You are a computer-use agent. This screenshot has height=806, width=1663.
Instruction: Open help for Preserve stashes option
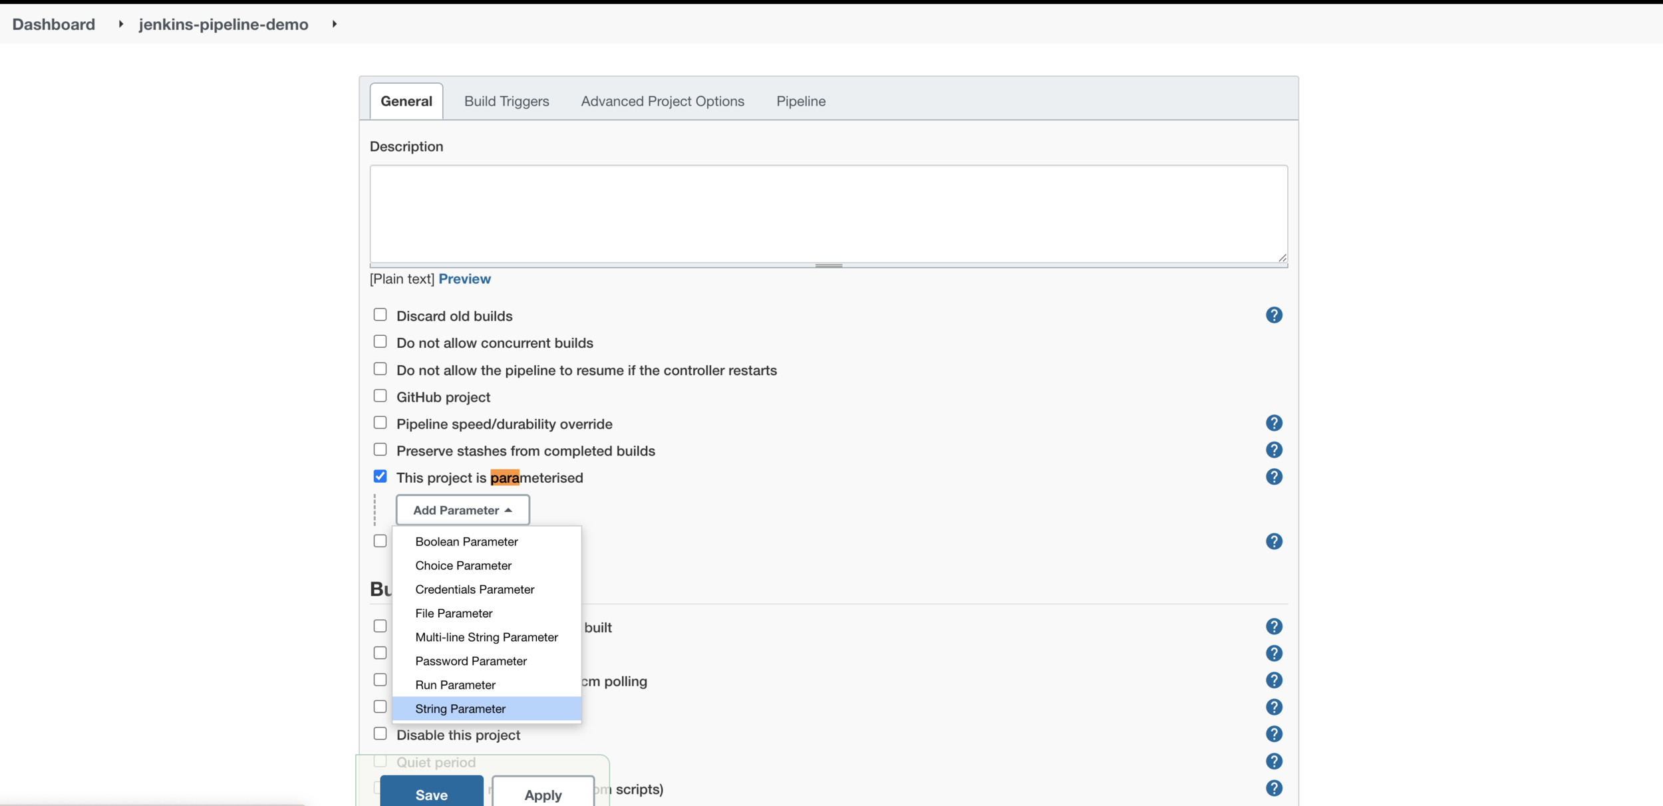[x=1273, y=450]
